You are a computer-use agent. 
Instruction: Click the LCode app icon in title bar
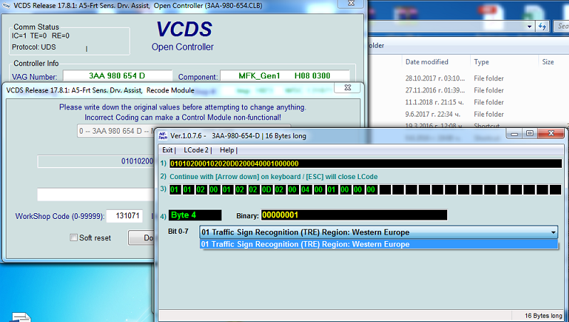pyautogui.click(x=162, y=134)
